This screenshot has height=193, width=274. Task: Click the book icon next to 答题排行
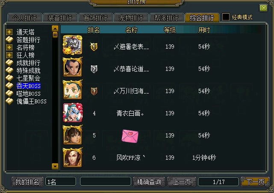9,40
